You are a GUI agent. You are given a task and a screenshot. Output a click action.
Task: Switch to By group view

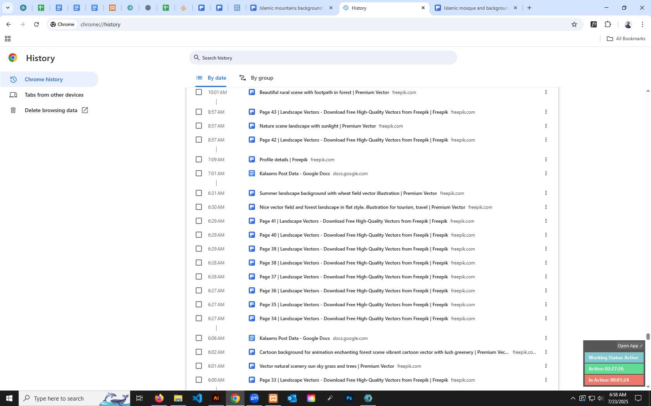[256, 78]
